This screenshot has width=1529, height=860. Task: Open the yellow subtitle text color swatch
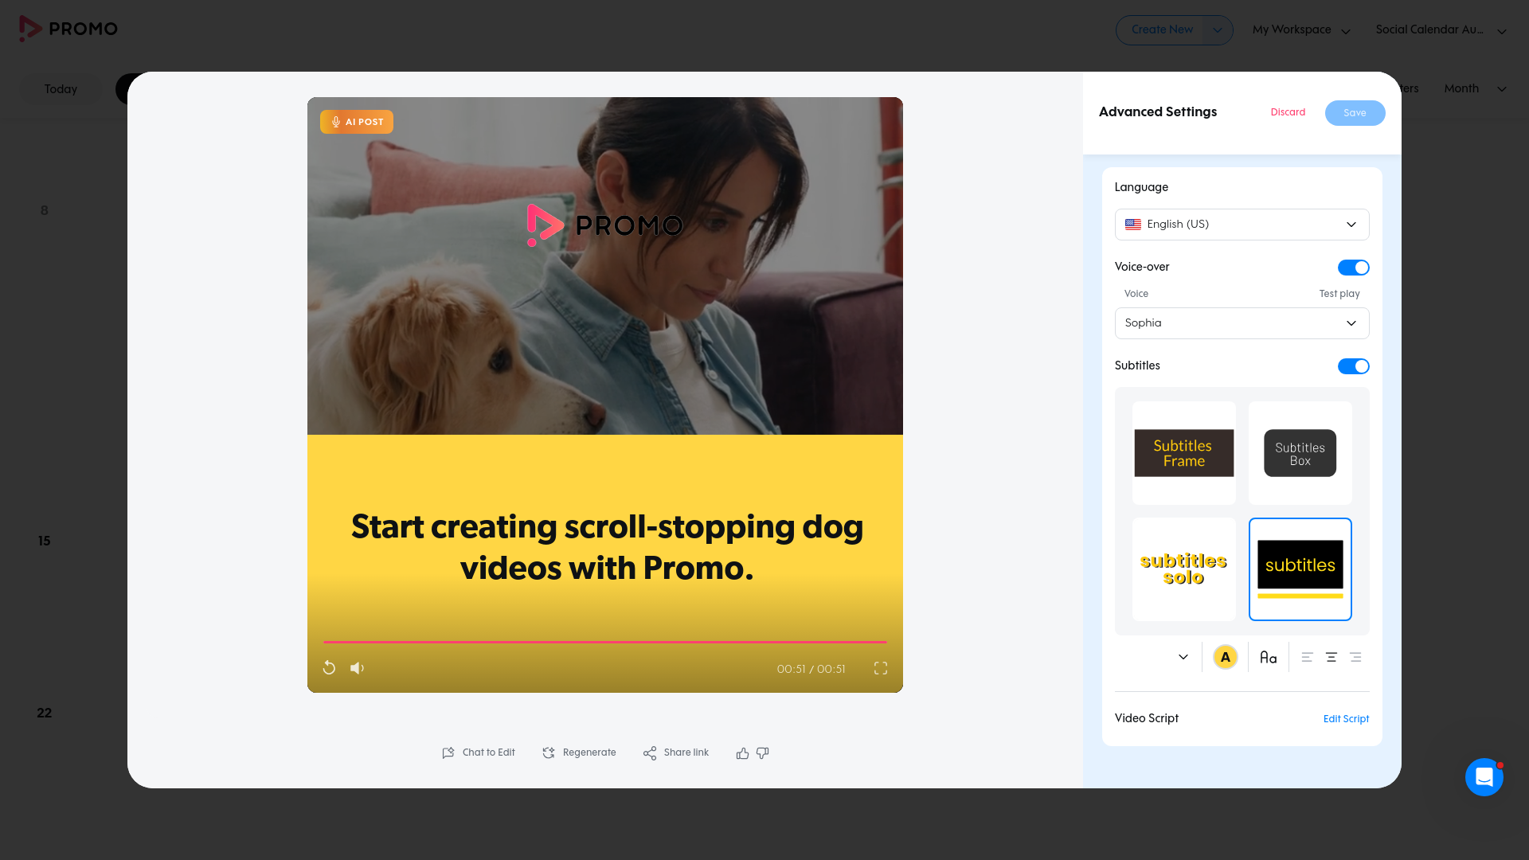[1226, 657]
